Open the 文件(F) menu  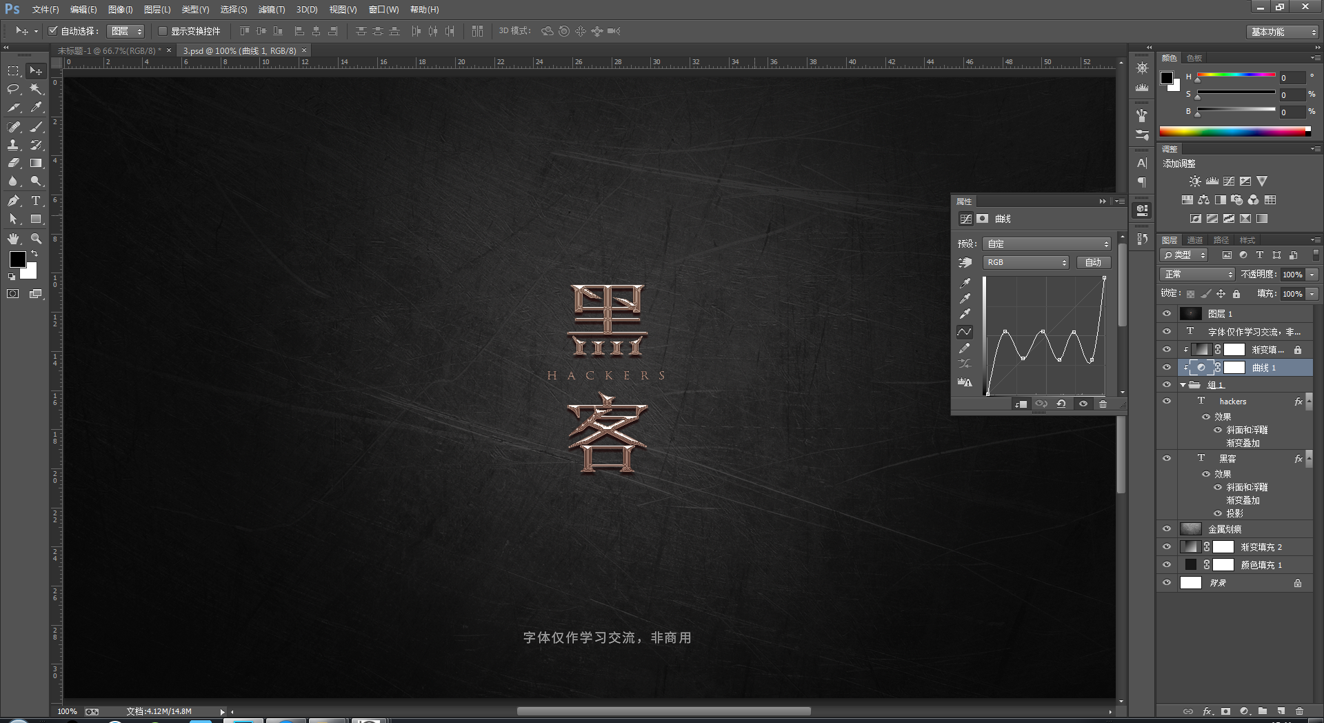point(46,10)
